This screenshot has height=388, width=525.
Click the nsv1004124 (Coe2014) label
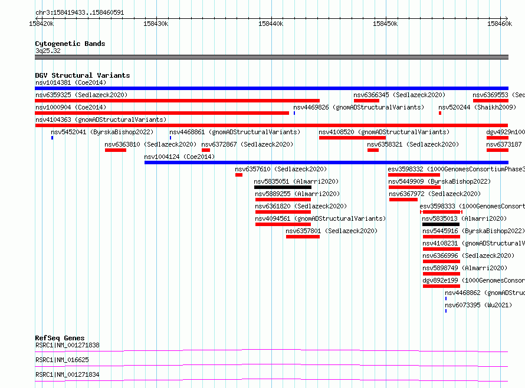tap(179, 157)
